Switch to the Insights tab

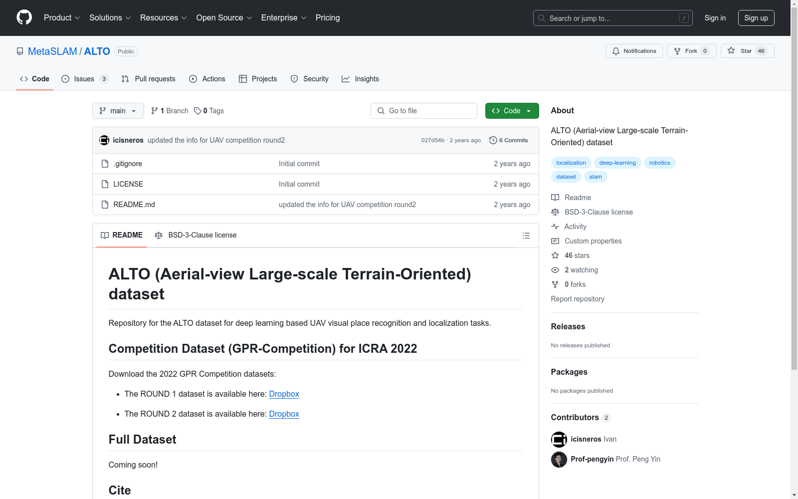point(360,79)
